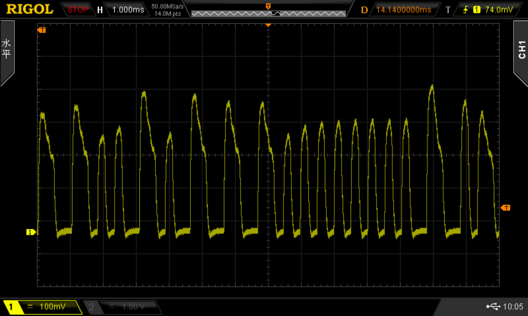
Task: Click the USB connection icon
Action: [493, 307]
